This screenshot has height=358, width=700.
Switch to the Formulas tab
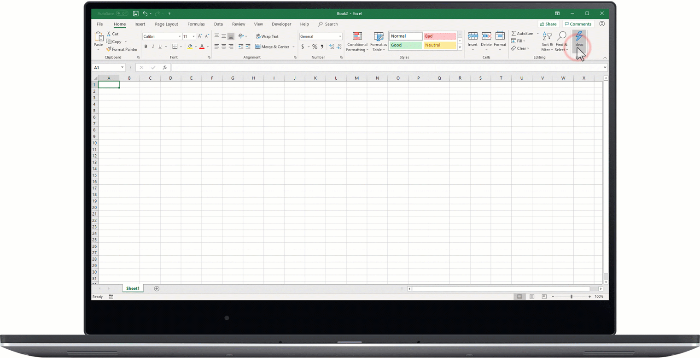pyautogui.click(x=196, y=24)
